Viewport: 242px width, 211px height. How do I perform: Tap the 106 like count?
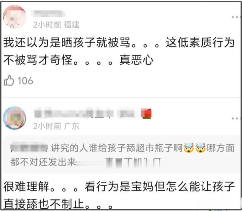[25, 81]
